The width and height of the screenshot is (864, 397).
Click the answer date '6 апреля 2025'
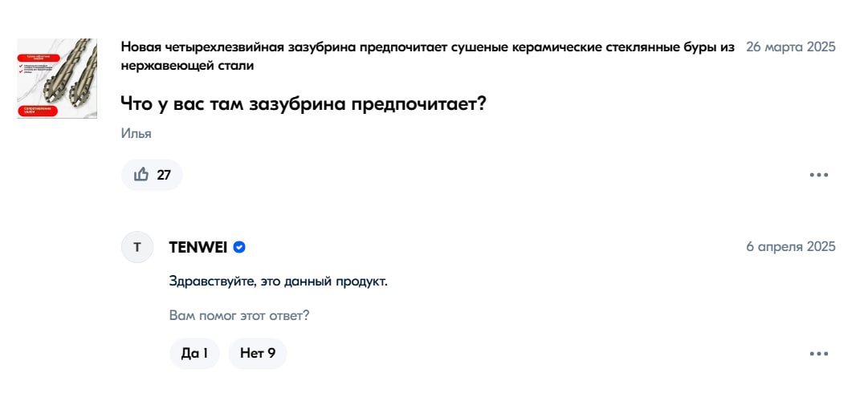pyautogui.click(x=790, y=246)
